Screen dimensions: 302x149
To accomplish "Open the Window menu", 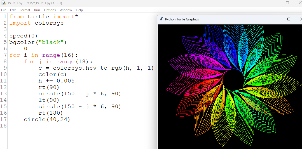I will (66, 10).
